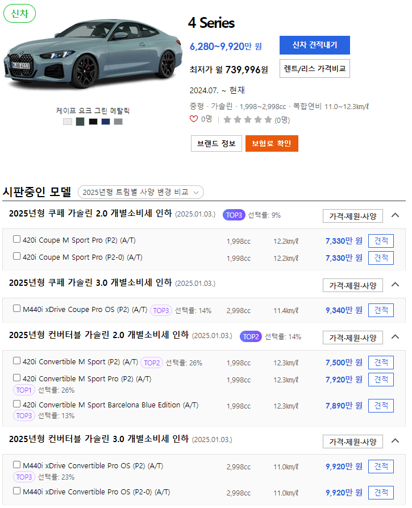Click the TOP3 badge under M440i Convertible (P2)
This screenshot has height=508, width=412.
pos(24,477)
